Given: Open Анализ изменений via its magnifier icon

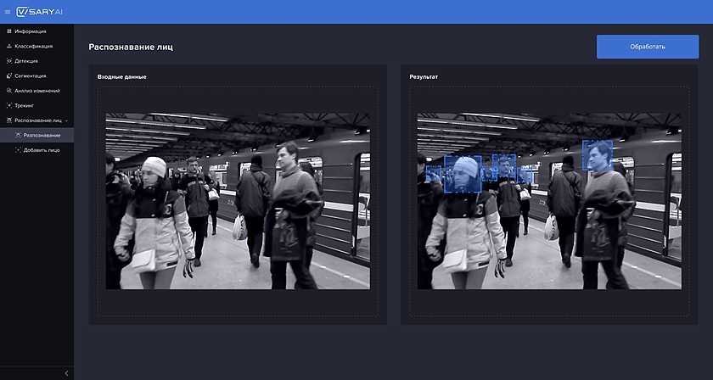Looking at the screenshot, I should pos(8,91).
